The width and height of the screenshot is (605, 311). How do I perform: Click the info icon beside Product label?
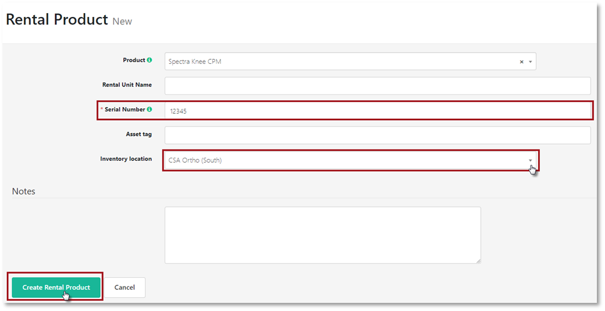tap(150, 61)
